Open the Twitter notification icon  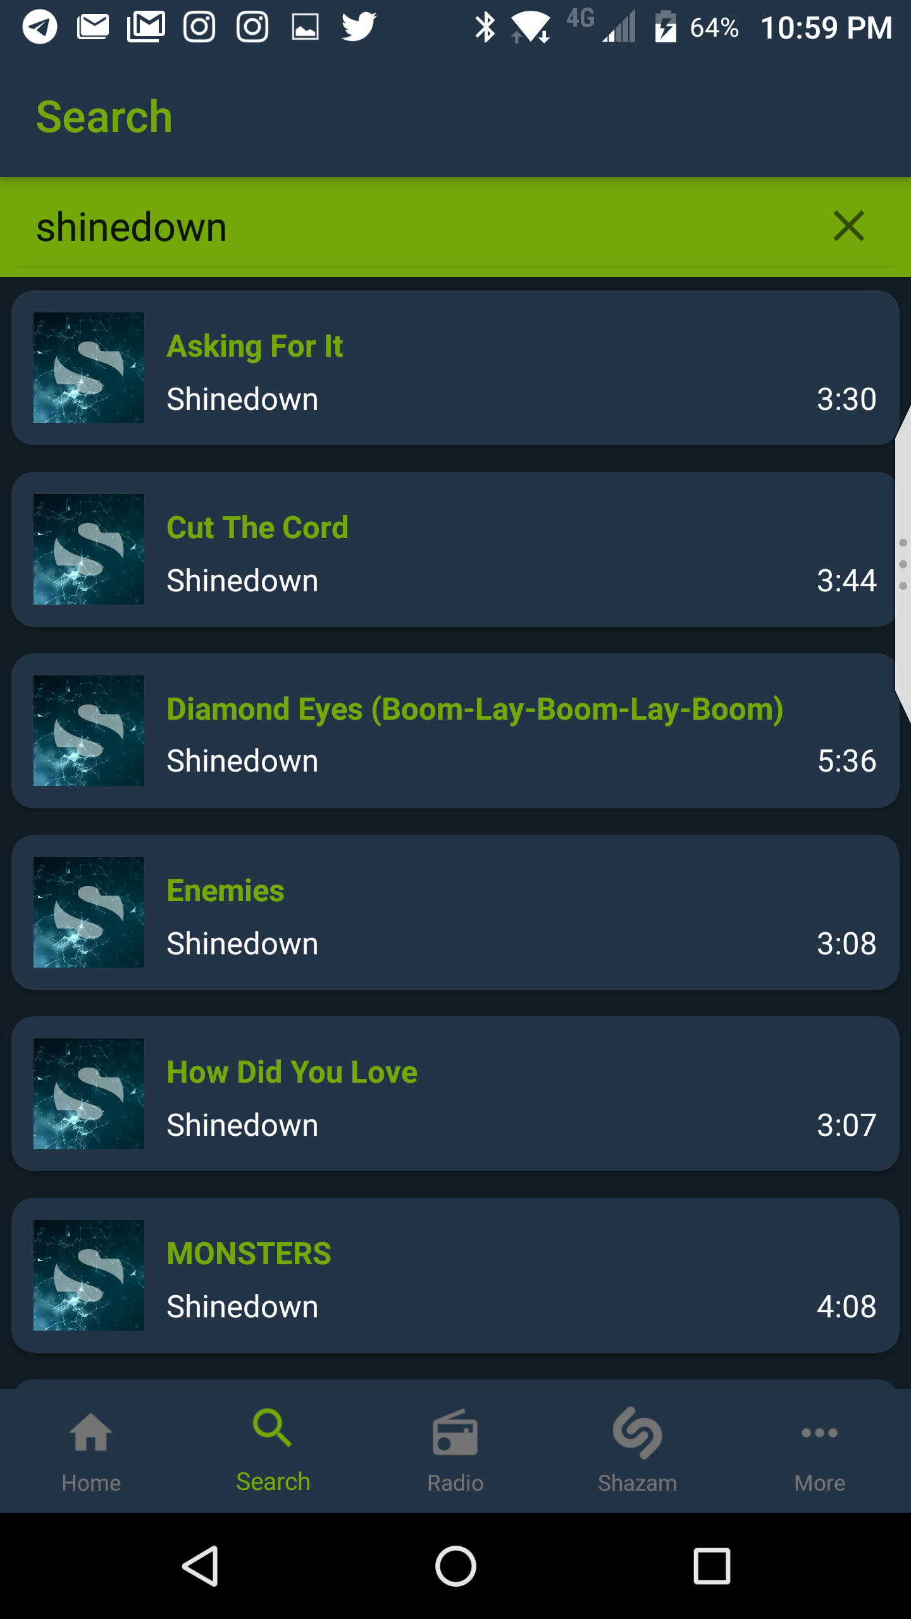[359, 27]
